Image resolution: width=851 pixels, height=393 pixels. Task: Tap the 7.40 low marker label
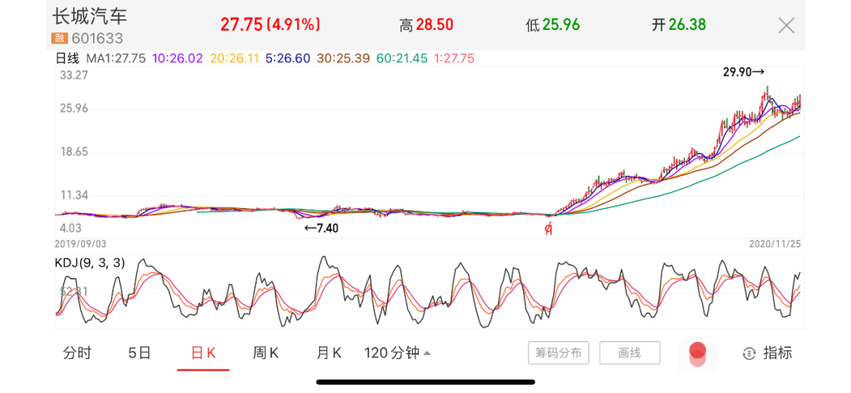(321, 228)
